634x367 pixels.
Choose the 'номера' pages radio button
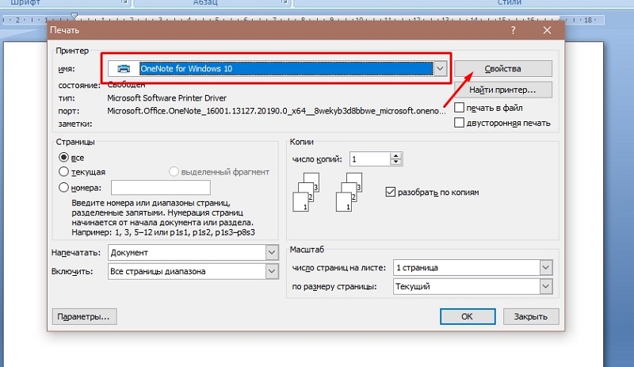click(64, 187)
